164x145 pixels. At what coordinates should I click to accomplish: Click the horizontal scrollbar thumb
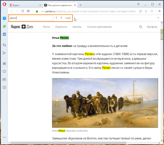69,143
